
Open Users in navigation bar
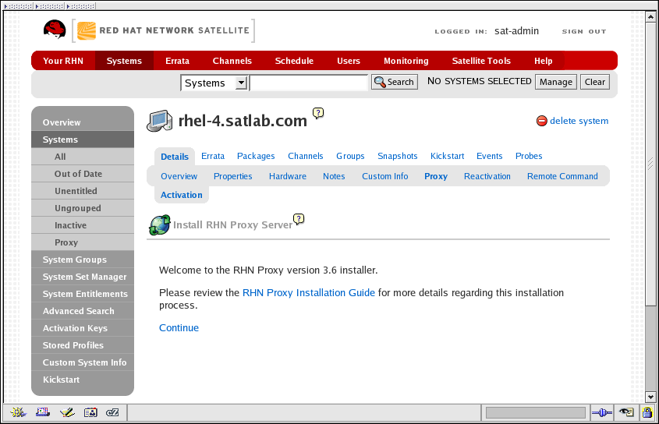click(349, 61)
